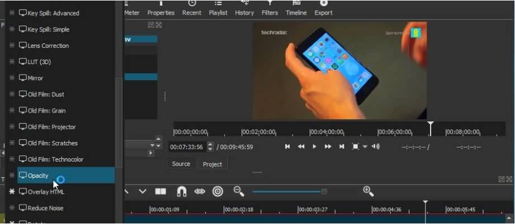Zoom out the timeline
The image size is (515, 224).
[239, 191]
